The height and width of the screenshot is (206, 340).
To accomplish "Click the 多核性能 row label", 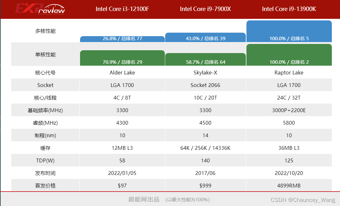I will pyautogui.click(x=45, y=31).
